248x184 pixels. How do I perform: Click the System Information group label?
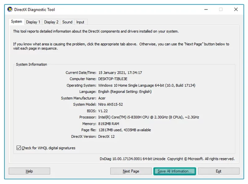pyautogui.click(x=32, y=64)
